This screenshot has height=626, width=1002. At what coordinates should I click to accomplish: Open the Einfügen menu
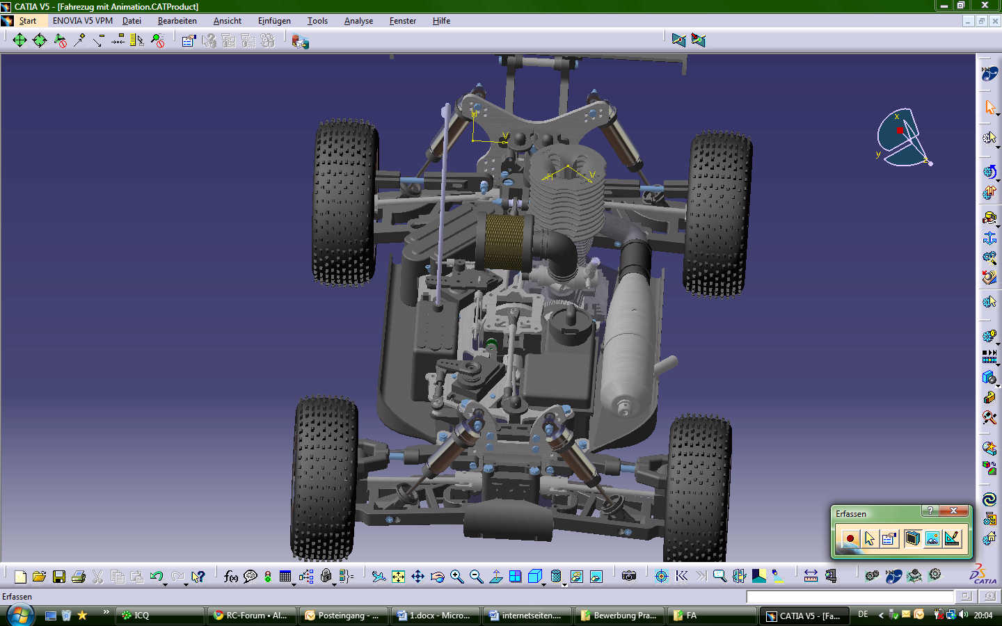274,21
